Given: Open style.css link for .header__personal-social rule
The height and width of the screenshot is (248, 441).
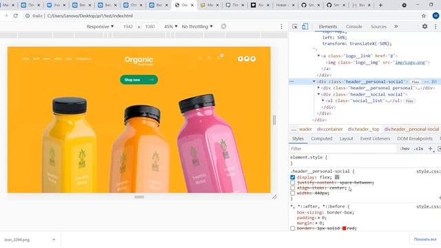Looking at the screenshot, I should tap(428, 172).
